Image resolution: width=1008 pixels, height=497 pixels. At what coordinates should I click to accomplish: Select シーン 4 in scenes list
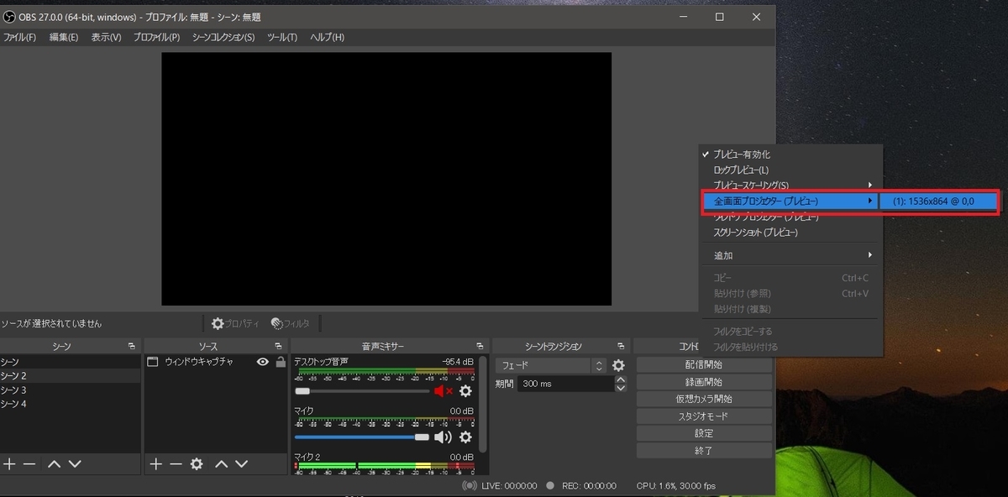pyautogui.click(x=71, y=404)
